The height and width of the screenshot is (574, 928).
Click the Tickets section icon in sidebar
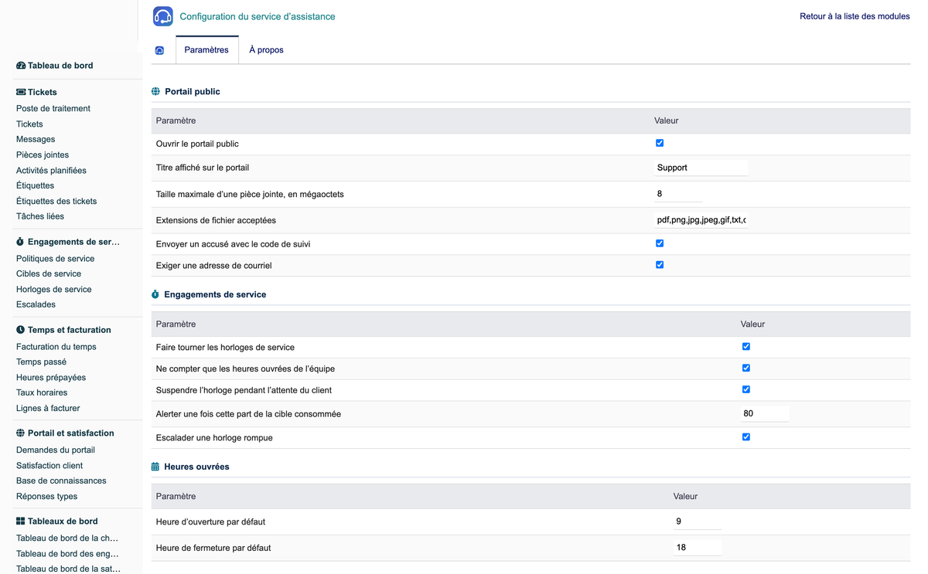click(x=21, y=92)
